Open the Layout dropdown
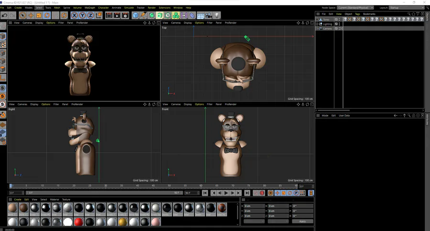430x231 pixels. [407, 8]
